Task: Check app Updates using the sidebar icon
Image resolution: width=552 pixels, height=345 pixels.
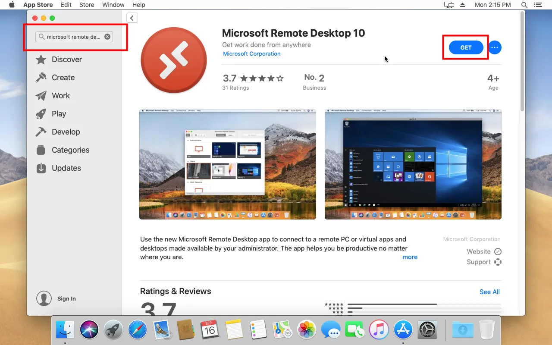Action: tap(65, 168)
